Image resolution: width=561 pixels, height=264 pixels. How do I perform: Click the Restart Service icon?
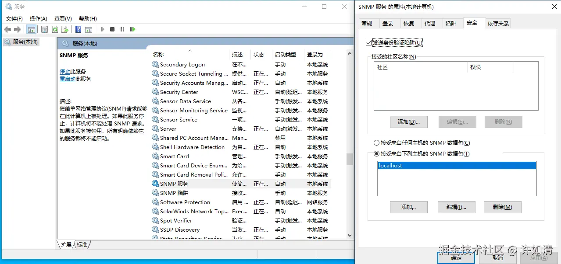click(132, 29)
